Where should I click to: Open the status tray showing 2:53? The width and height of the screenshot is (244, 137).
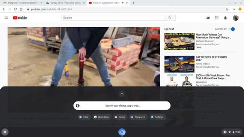pyautogui.click(x=232, y=132)
